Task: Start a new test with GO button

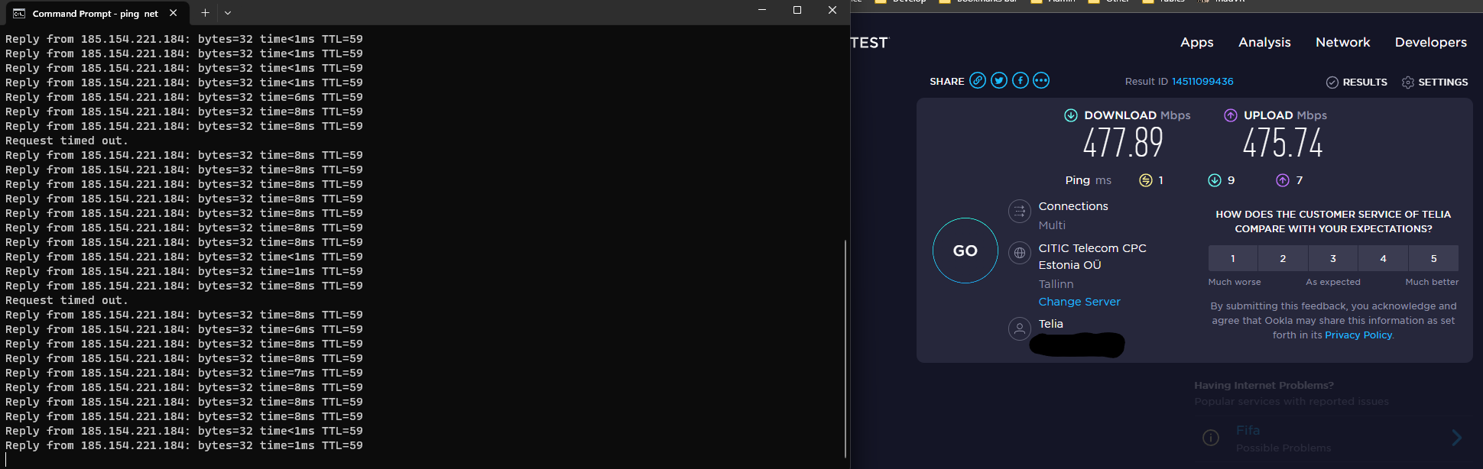Action: point(965,251)
